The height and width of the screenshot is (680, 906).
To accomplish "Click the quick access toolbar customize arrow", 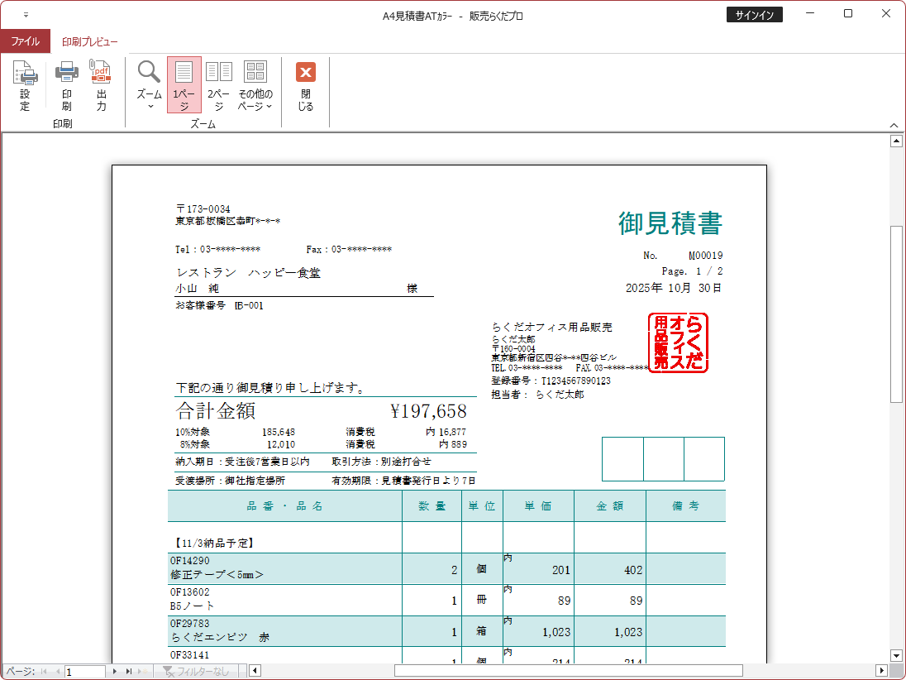I will click(26, 15).
